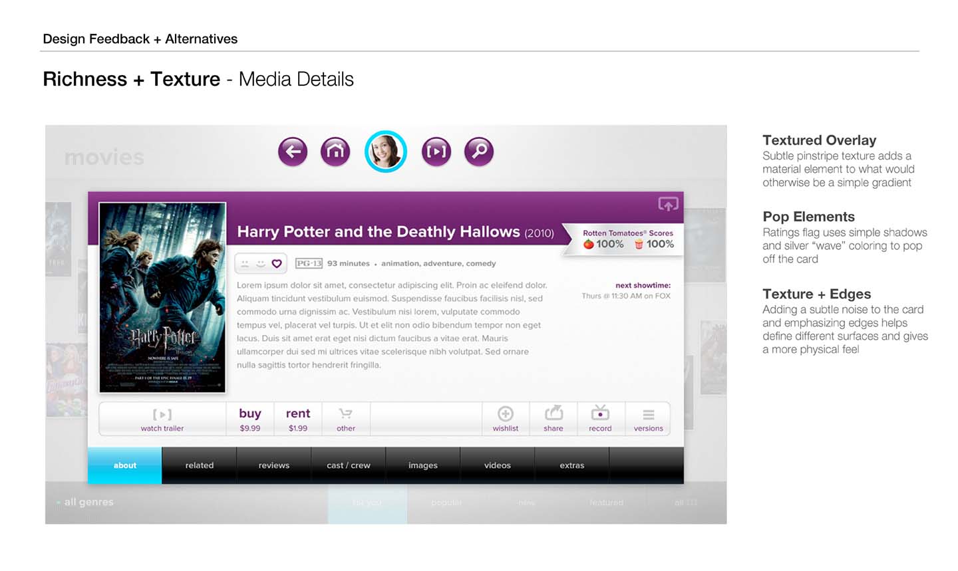The height and width of the screenshot is (571, 958).
Task: Open the cast / crew tab
Action: tap(349, 465)
